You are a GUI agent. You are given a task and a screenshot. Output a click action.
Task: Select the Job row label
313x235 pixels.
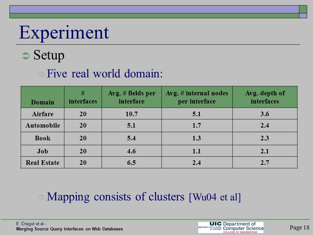[x=42, y=151]
